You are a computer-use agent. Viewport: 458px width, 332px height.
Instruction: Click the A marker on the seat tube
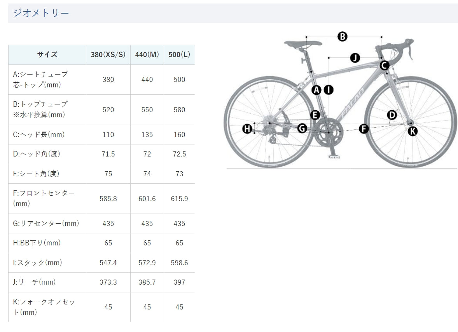coord(316,90)
